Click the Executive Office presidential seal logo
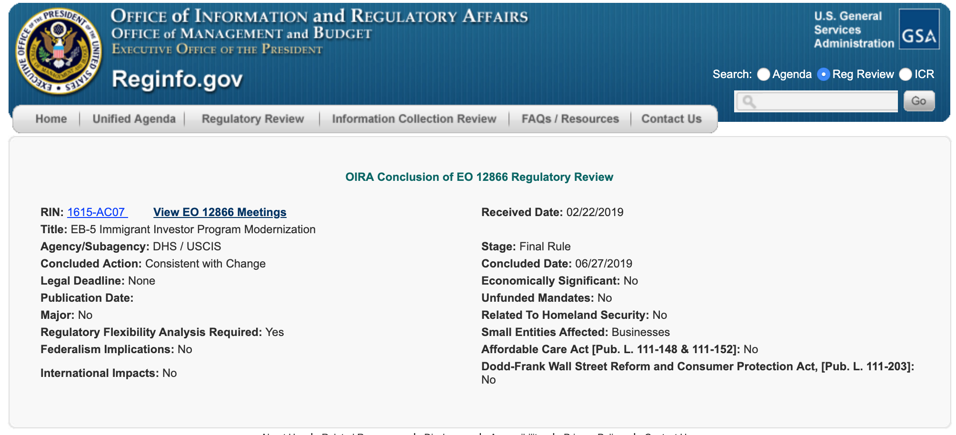The image size is (956, 435). click(58, 50)
